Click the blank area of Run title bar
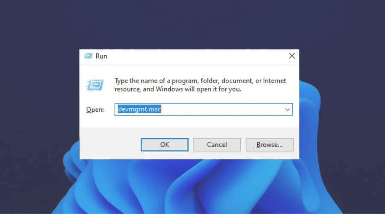Screen dimensions: 385x214 [x=196, y=56]
